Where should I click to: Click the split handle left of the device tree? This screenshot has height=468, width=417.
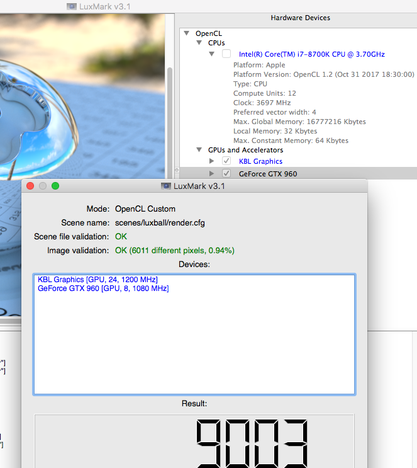177,170
